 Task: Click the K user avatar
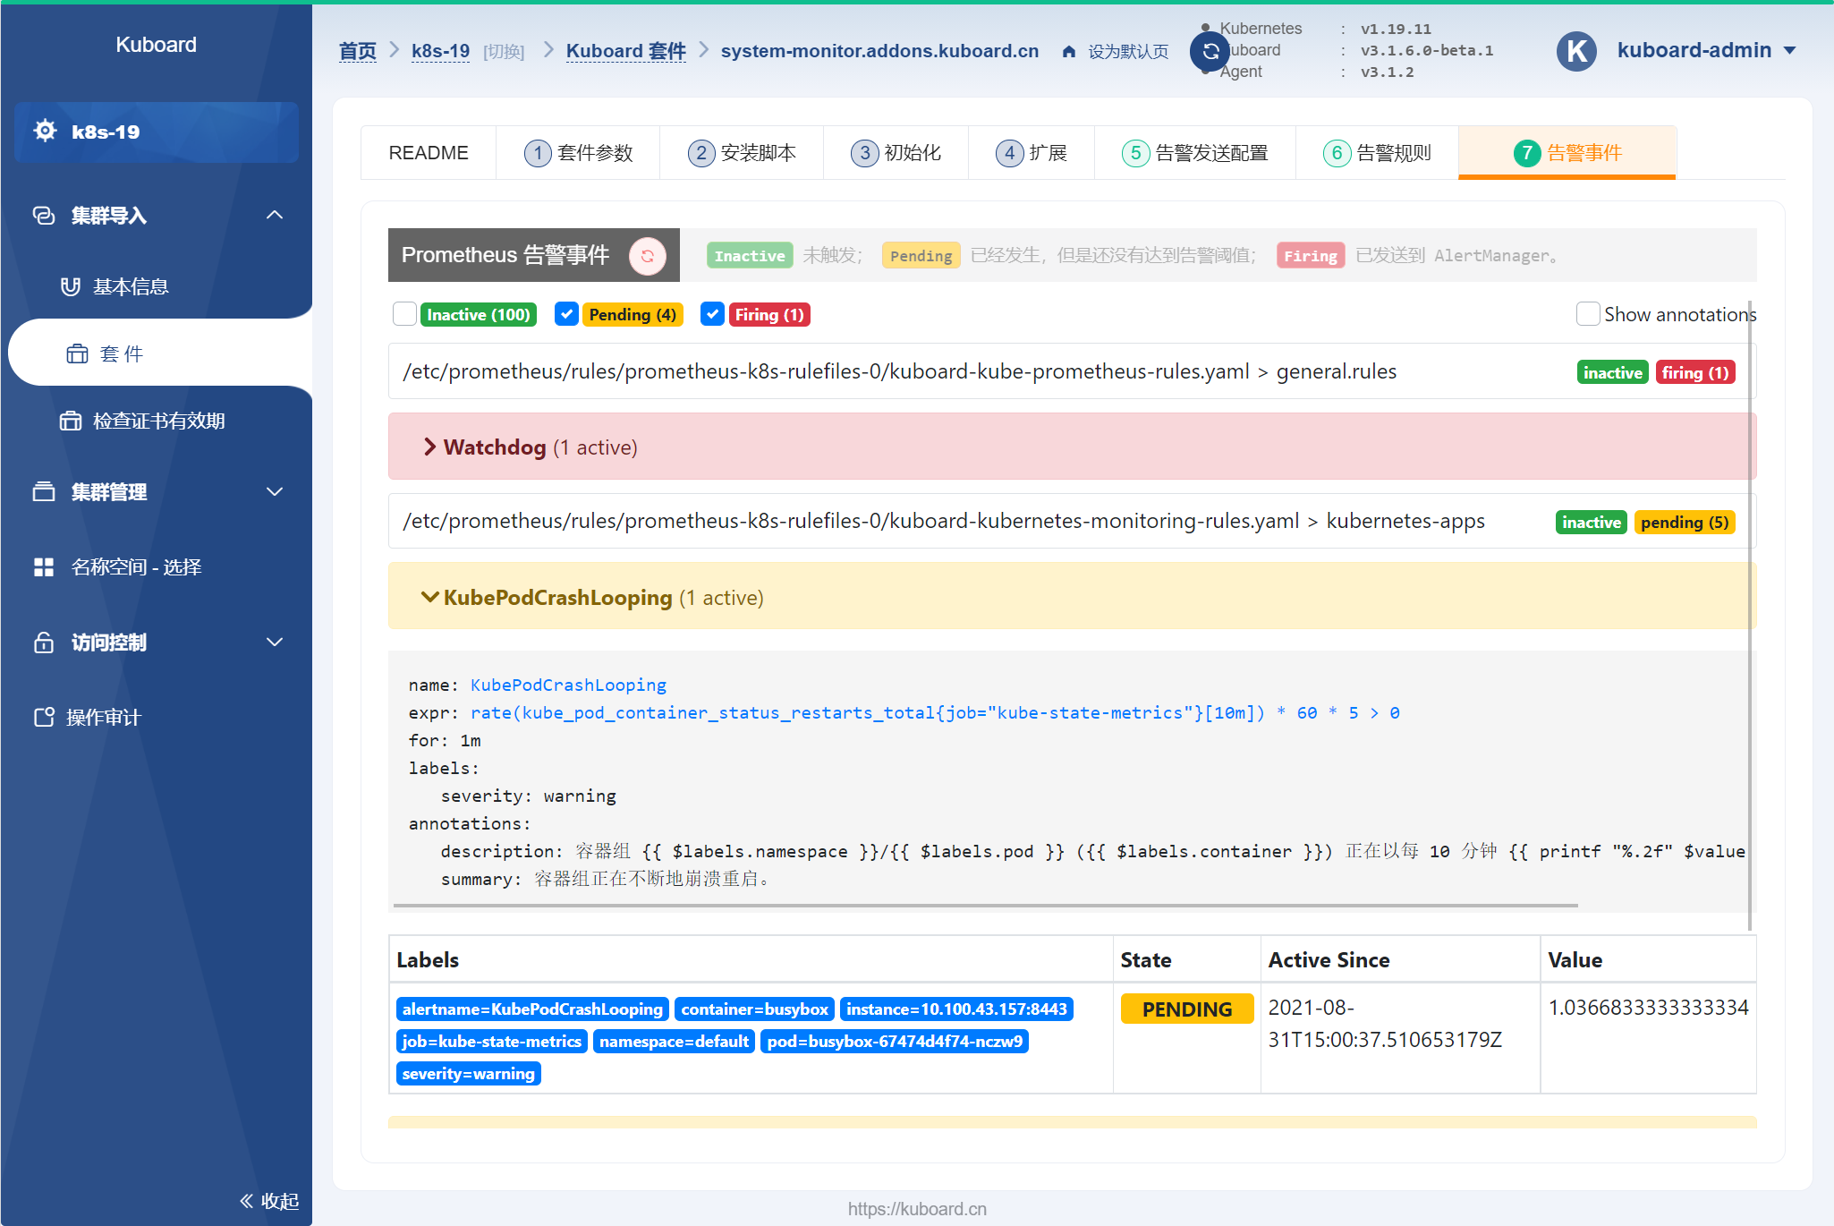tap(1577, 51)
